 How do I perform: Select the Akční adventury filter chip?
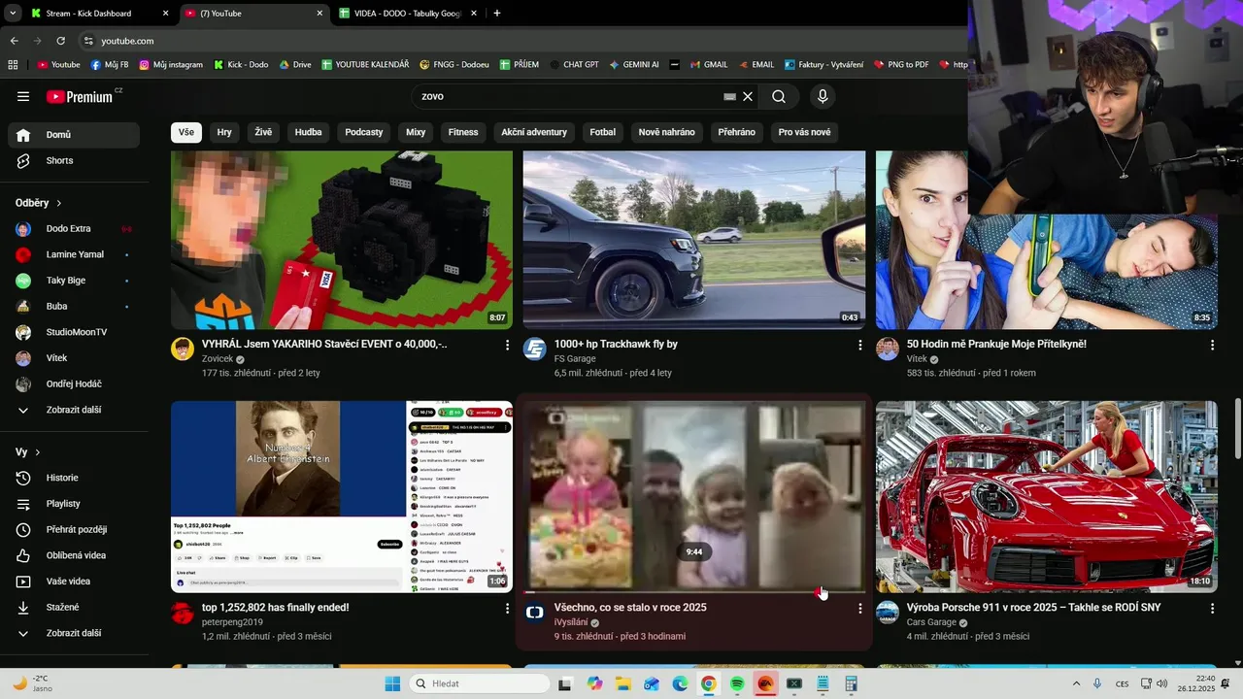534,132
